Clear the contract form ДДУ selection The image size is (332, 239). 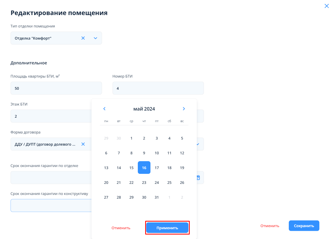click(x=83, y=144)
